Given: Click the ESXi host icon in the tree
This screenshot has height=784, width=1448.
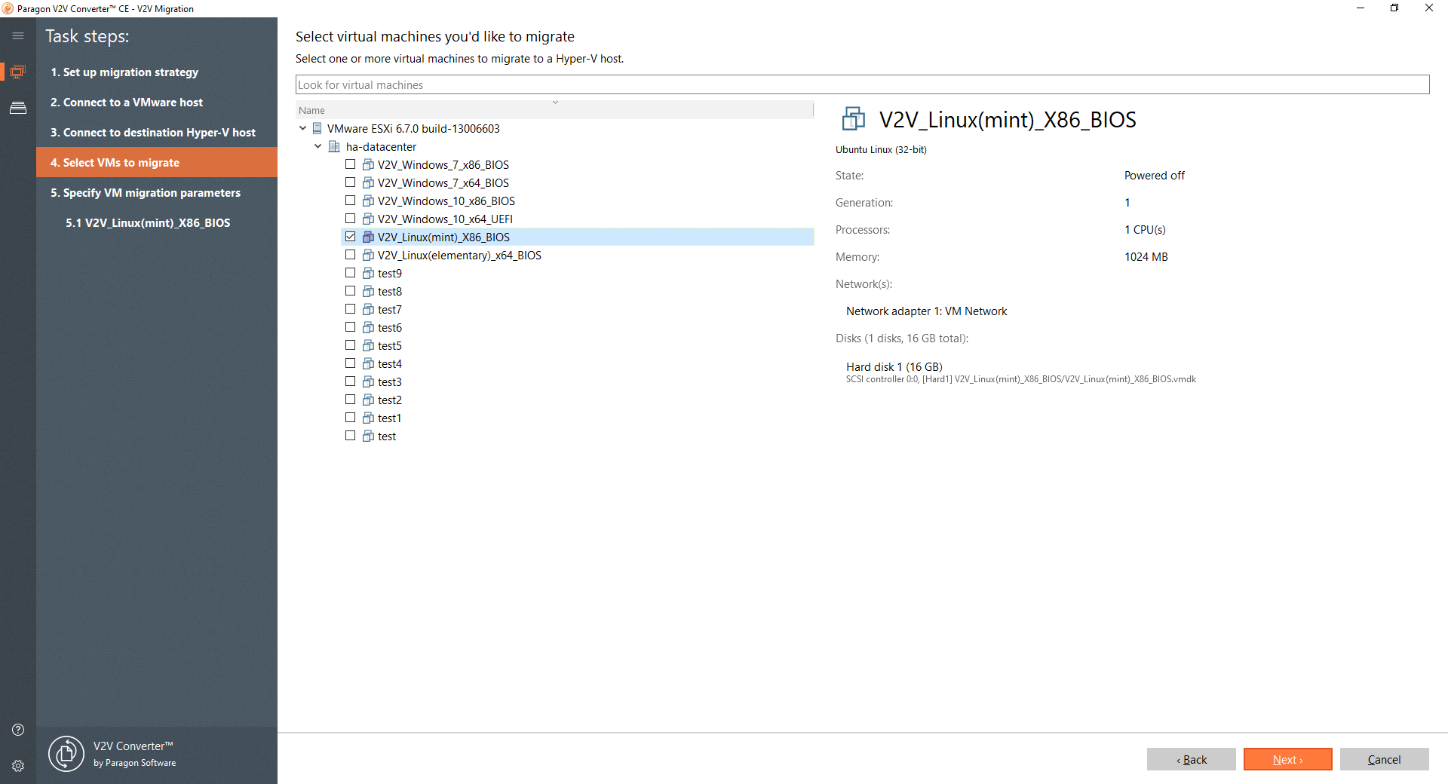Looking at the screenshot, I should (316, 128).
